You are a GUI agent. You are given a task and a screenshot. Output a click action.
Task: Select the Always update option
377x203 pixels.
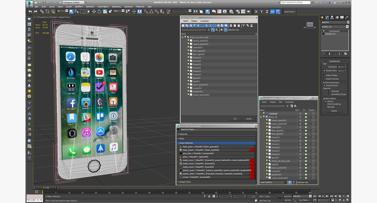(325, 101)
